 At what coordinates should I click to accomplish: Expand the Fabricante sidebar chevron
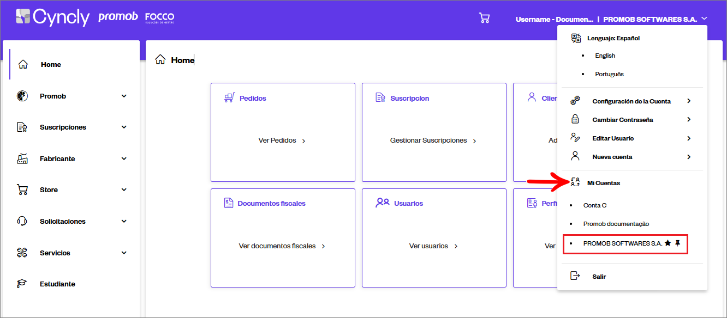click(x=124, y=158)
